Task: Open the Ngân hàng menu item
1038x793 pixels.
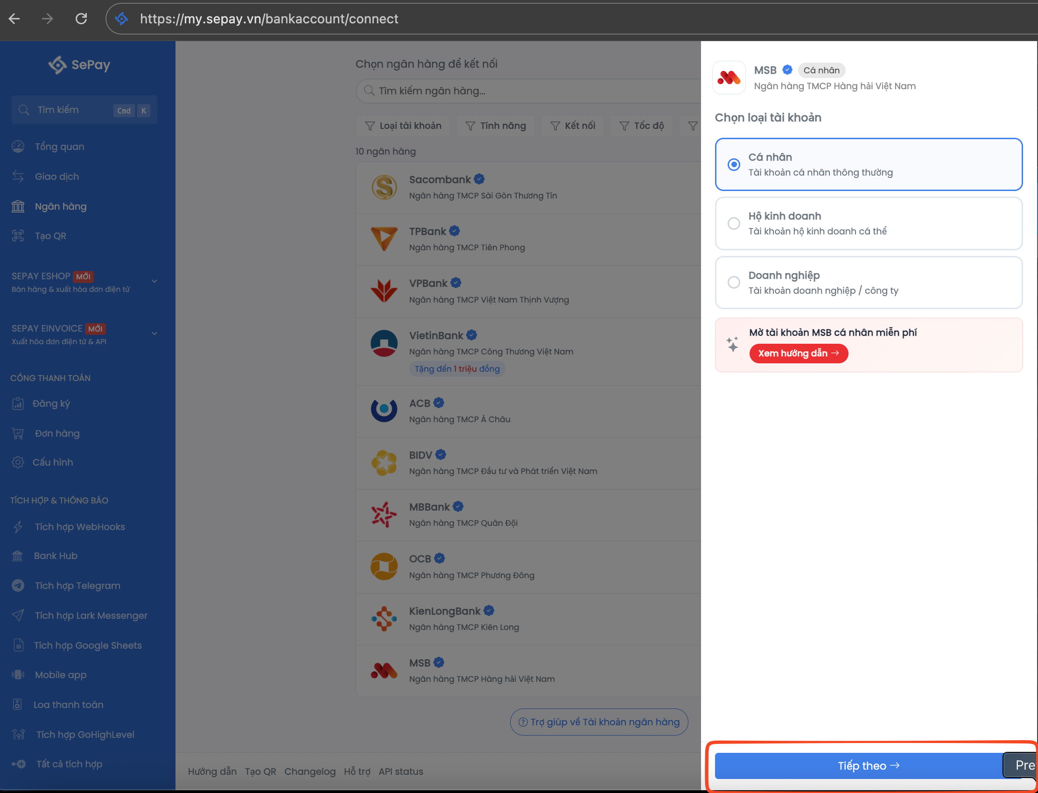Action: tap(60, 206)
